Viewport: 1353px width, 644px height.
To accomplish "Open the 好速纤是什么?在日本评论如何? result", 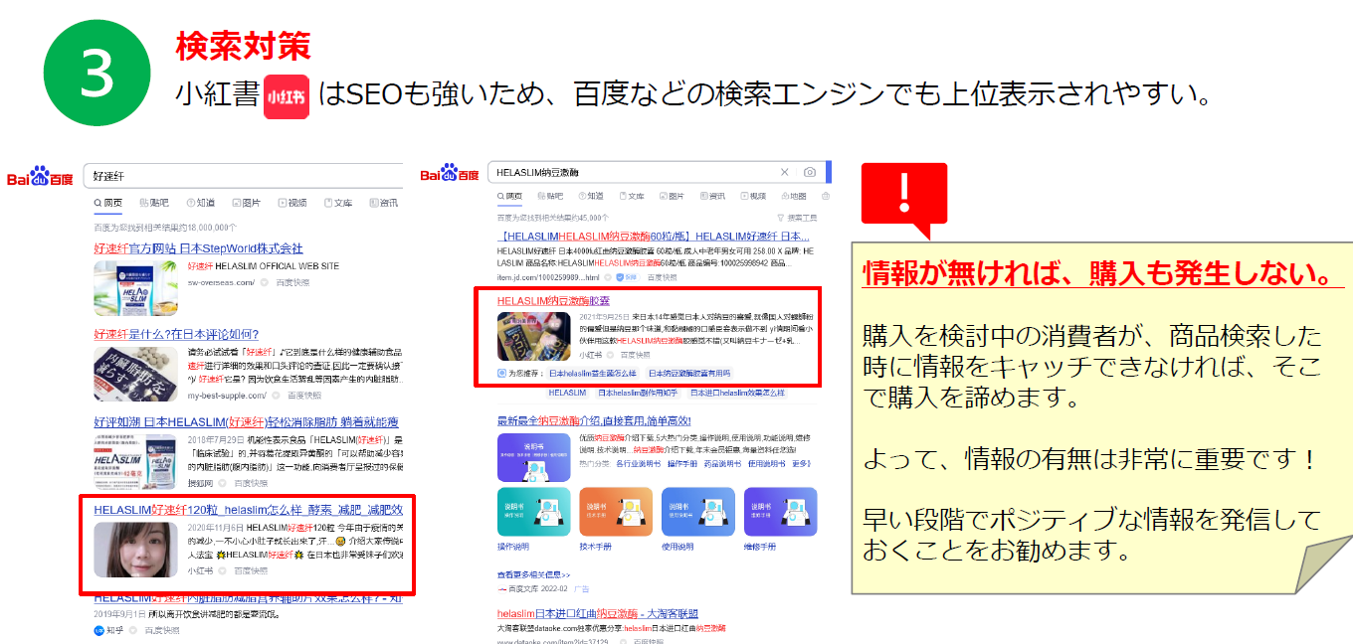I will (x=176, y=334).
